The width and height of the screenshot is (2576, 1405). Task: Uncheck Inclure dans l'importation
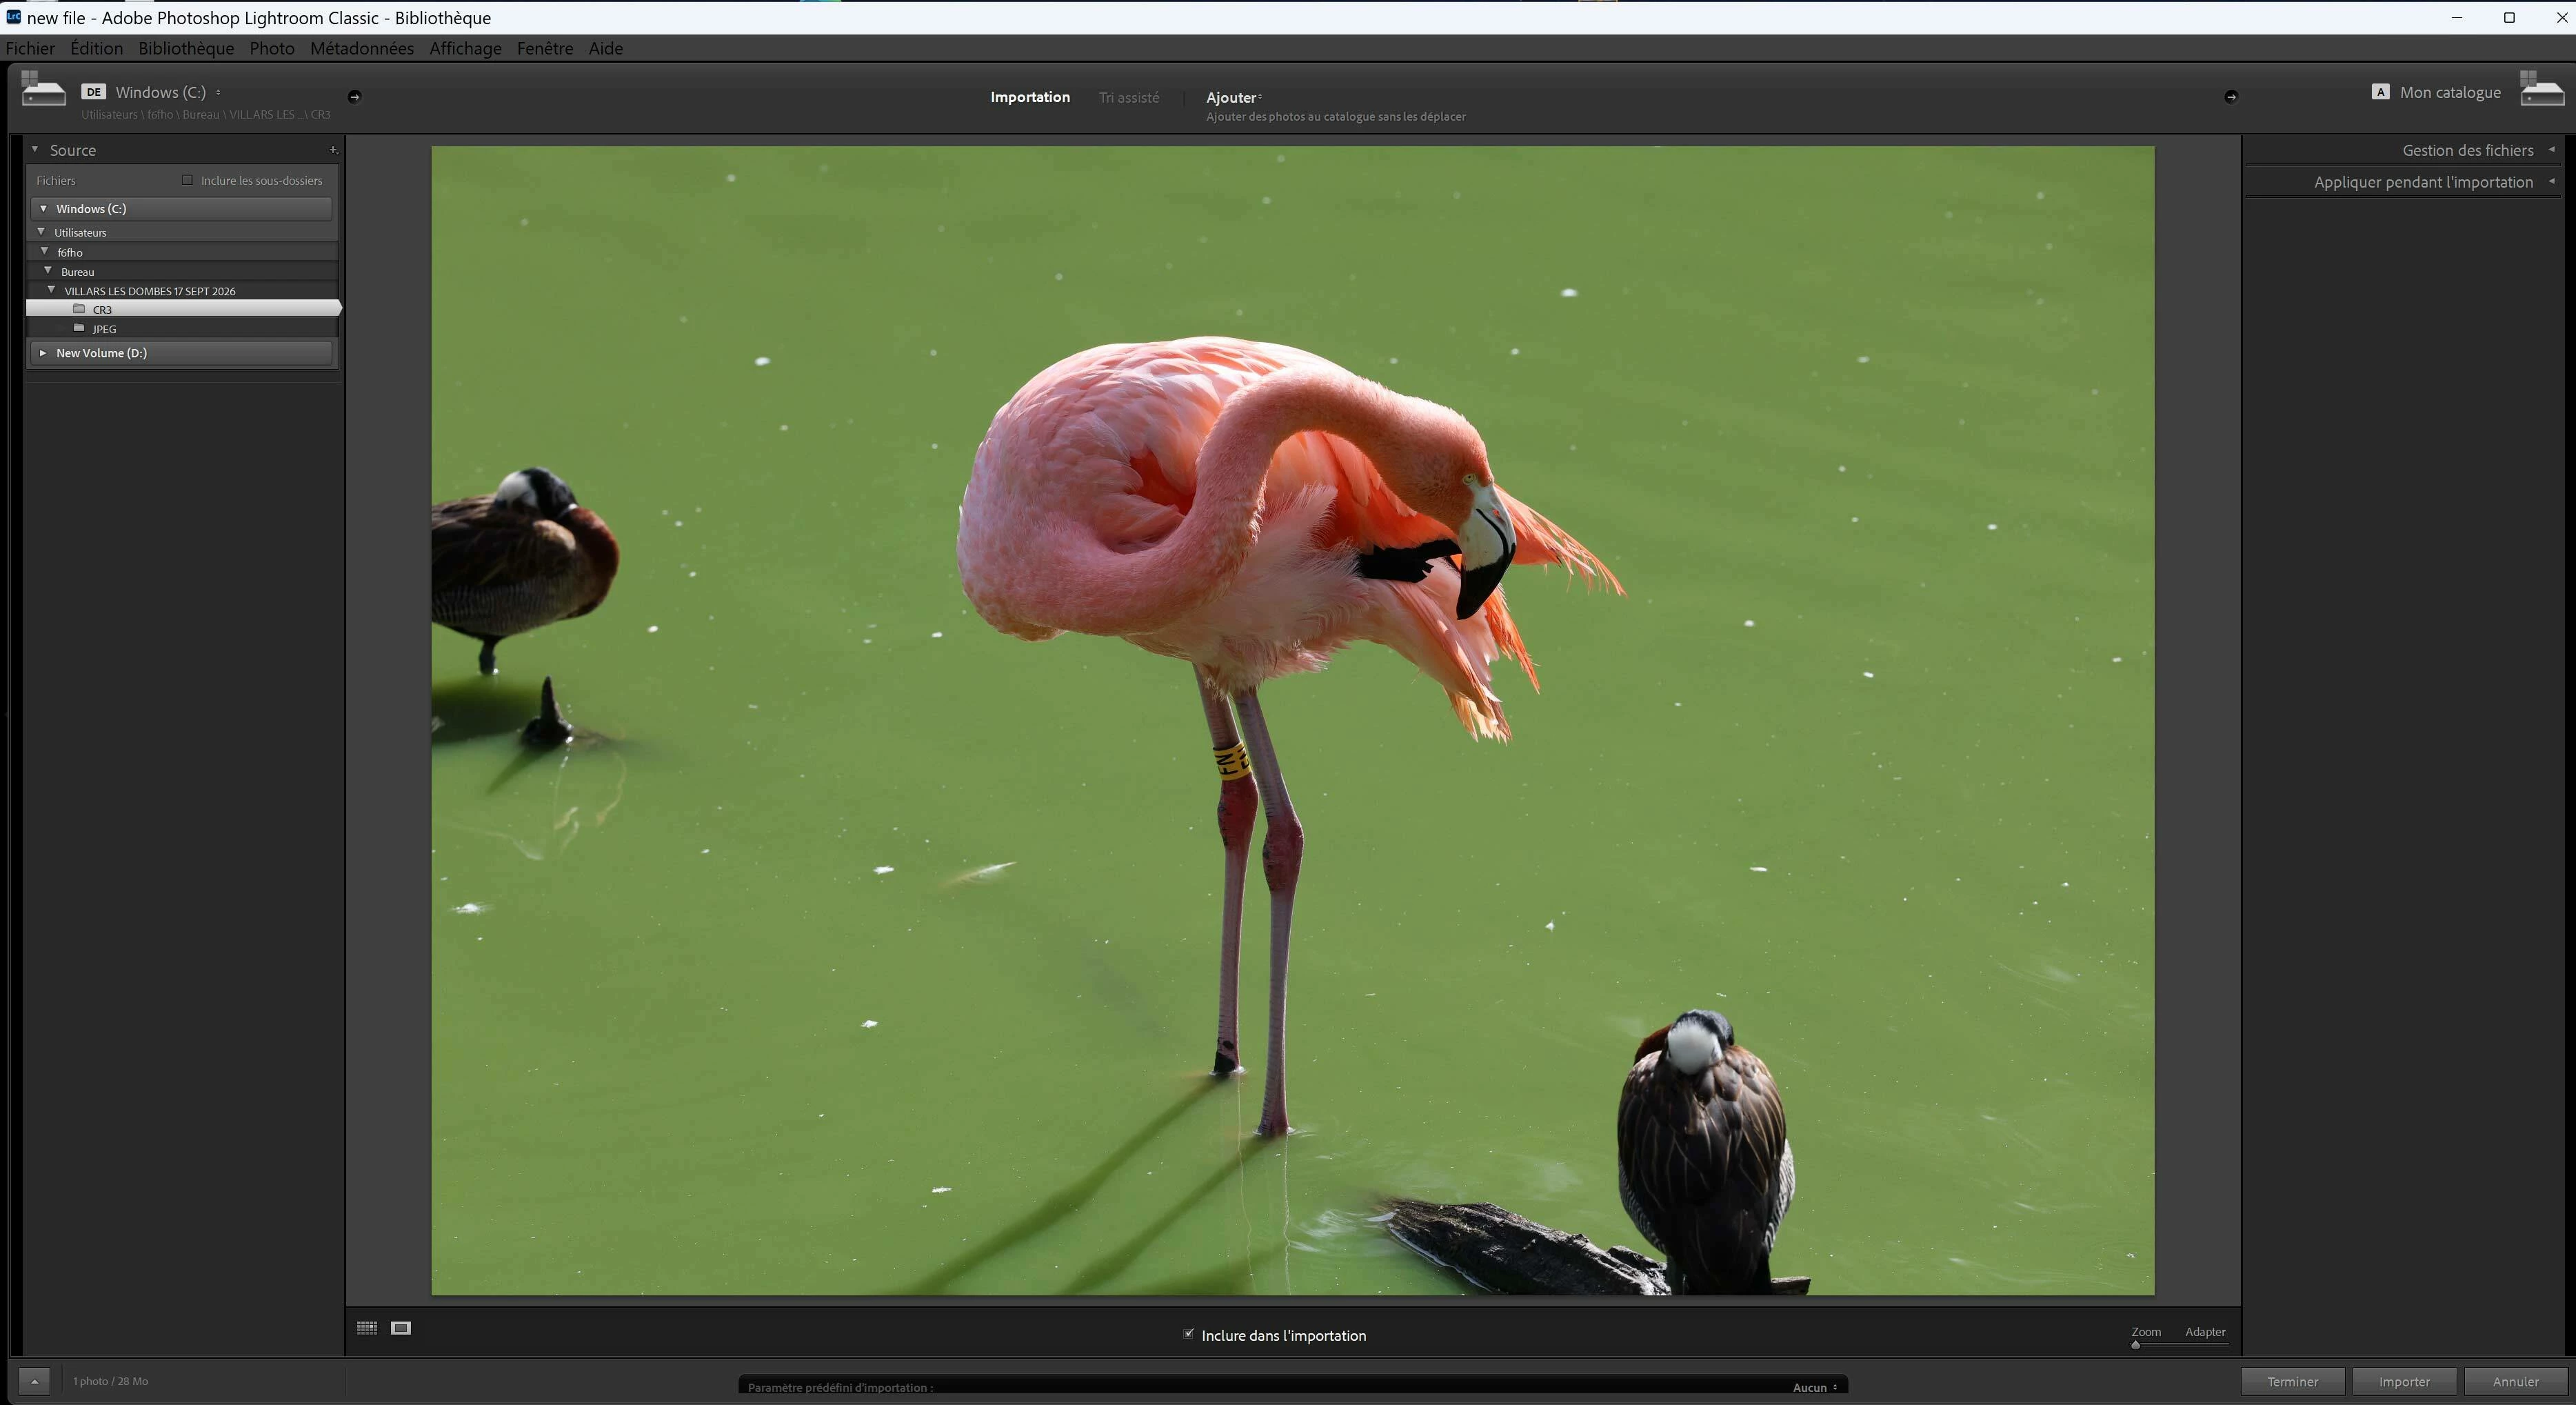[1189, 1334]
